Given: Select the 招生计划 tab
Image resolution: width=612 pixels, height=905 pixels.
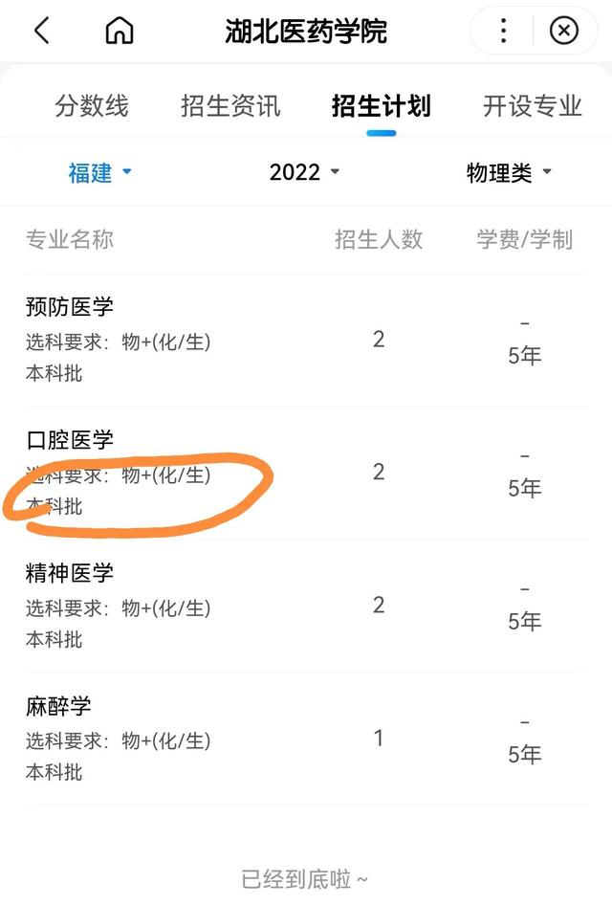Looking at the screenshot, I should tap(379, 106).
